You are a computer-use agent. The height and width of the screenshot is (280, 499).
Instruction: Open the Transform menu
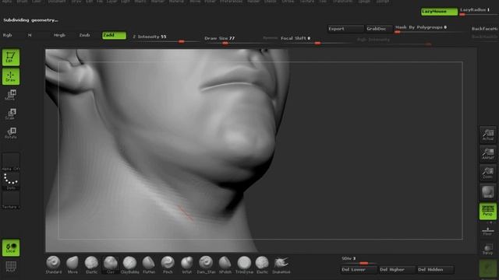pos(343,2)
